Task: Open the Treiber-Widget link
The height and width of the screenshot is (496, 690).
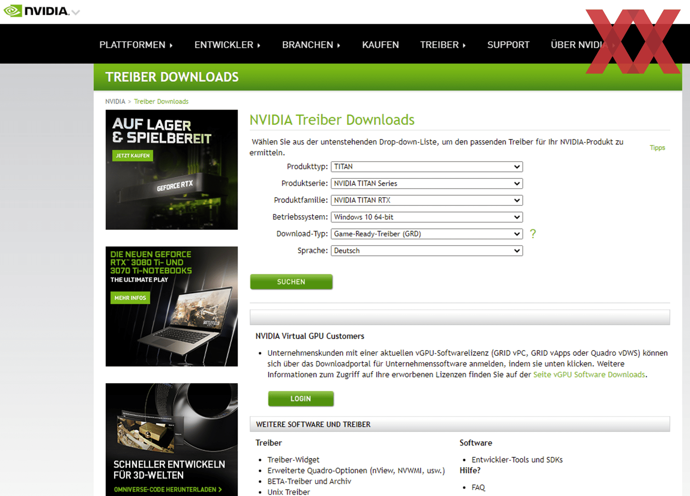Action: [293, 460]
